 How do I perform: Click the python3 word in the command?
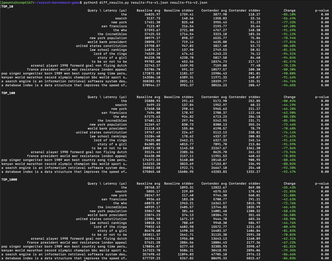(x=90, y=2)
